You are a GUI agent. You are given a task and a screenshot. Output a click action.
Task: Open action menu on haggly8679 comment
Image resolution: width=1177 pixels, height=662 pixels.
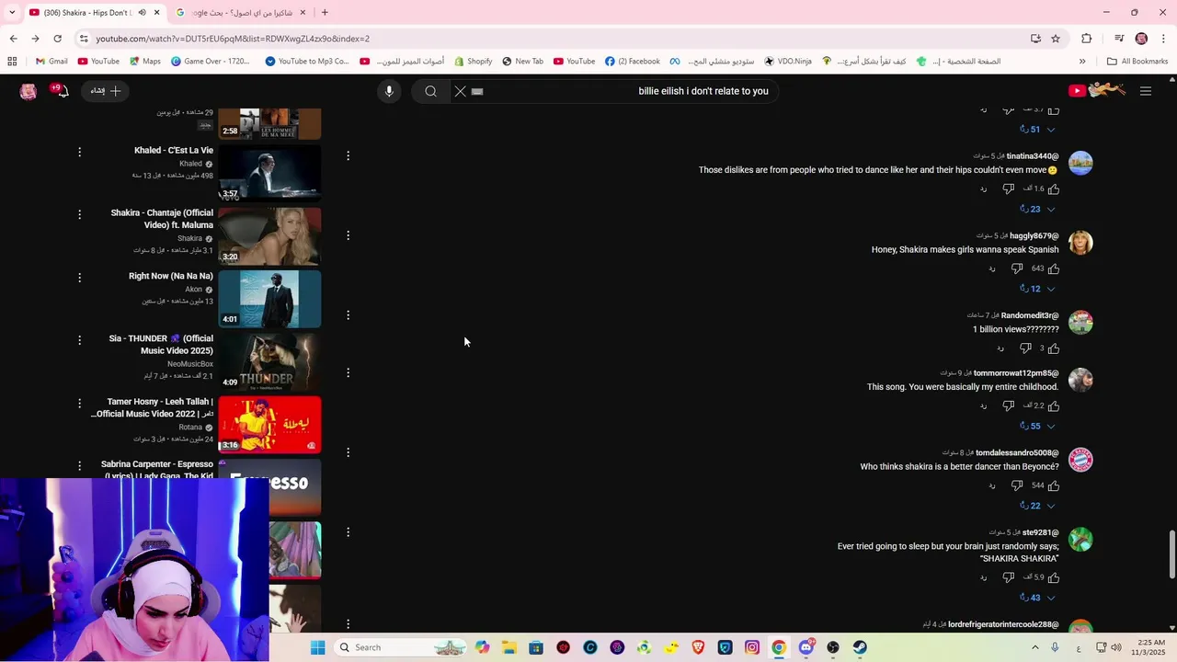pos(348,235)
